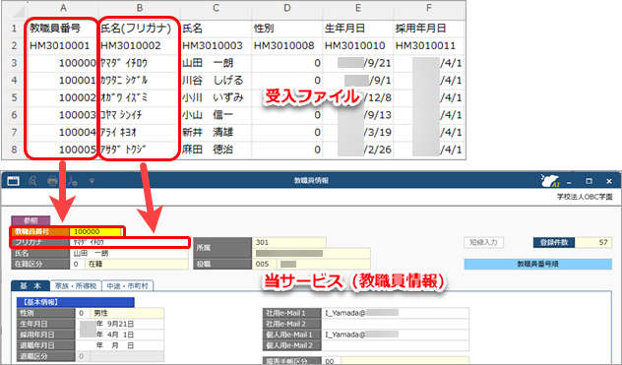Viewport: 622px width, 365px height.
Task: Click cell 小山 信一 in spreadsheet
Action: (216, 115)
